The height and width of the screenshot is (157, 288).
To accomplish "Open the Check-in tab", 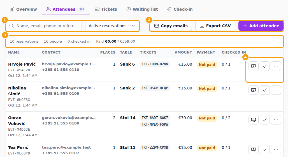I will pos(180,9).
